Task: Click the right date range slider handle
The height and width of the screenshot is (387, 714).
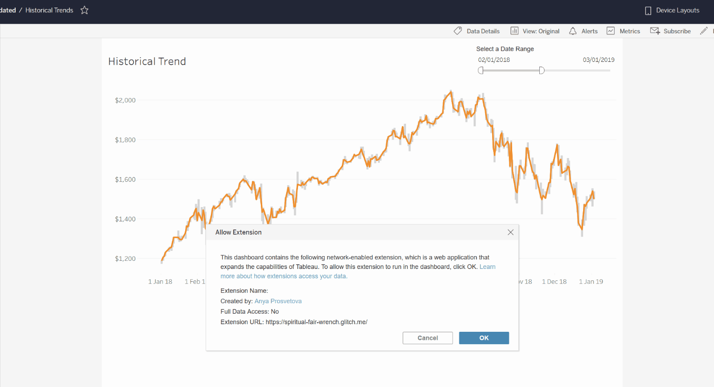Action: tap(542, 70)
